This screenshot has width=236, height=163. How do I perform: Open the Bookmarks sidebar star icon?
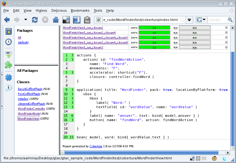coord(8,32)
